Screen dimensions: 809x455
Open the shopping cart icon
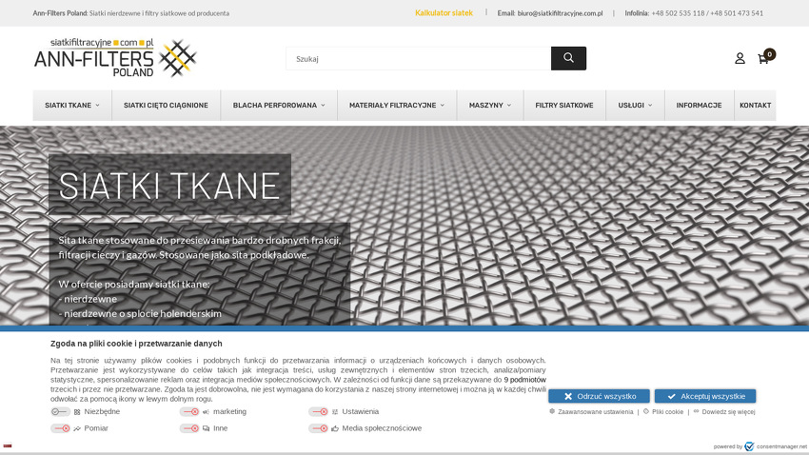763,59
